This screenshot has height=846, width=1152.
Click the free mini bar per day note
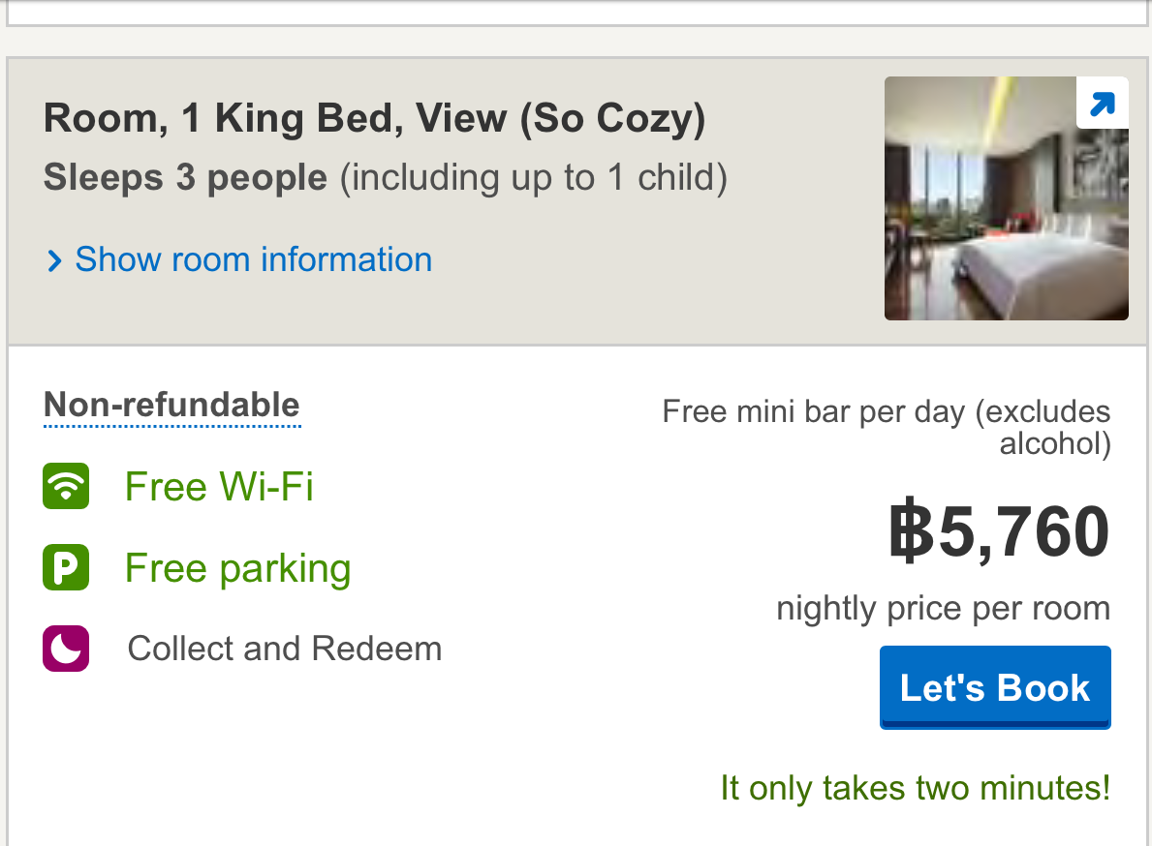886,412
